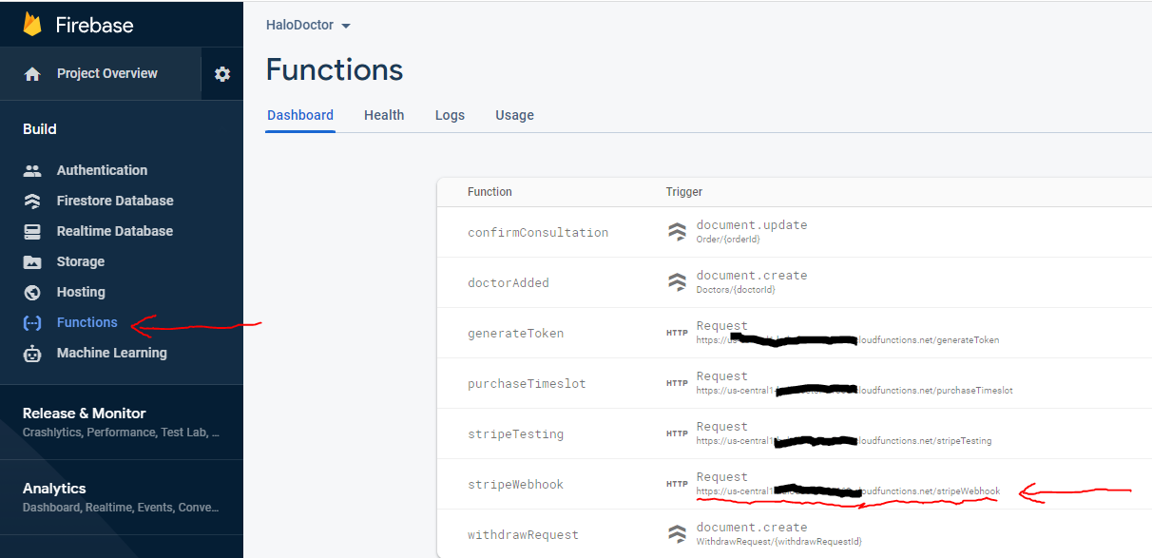1152x558 pixels.
Task: Open project settings gear icon
Action: 222,74
